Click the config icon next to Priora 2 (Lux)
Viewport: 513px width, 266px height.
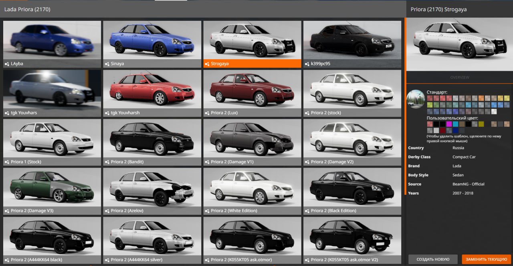(x=207, y=113)
